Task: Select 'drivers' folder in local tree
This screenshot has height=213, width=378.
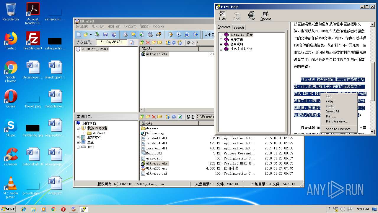Action: (99, 133)
